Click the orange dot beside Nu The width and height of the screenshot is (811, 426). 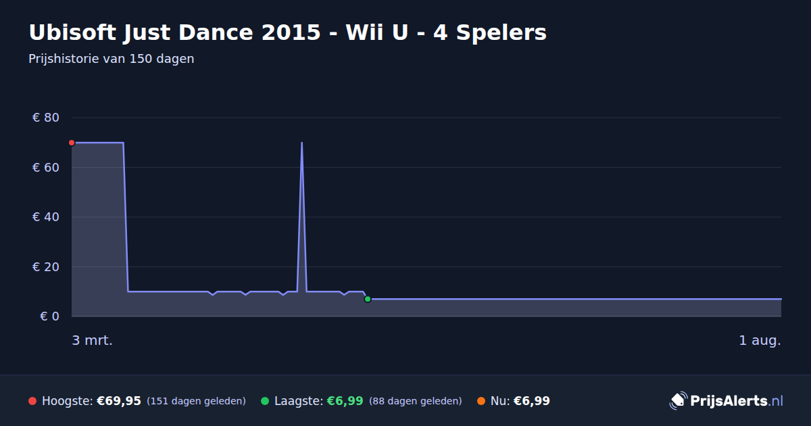481,401
